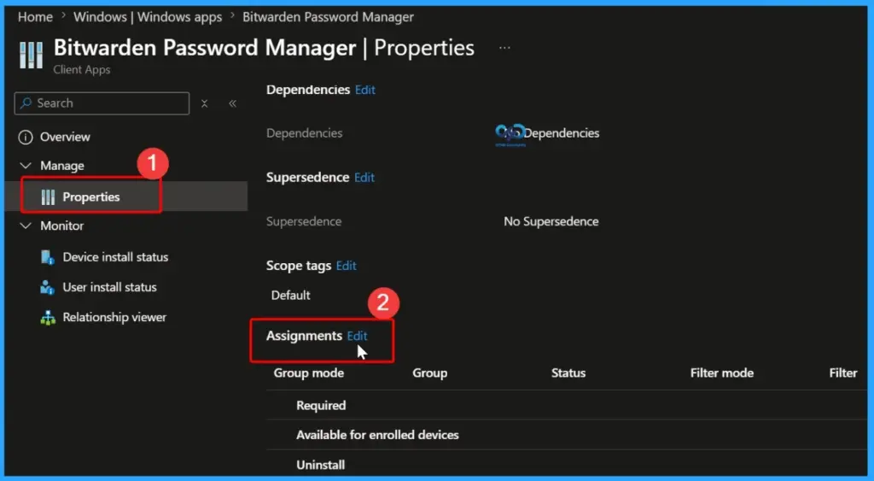
Task: Click the Manage section label
Action: click(x=61, y=166)
